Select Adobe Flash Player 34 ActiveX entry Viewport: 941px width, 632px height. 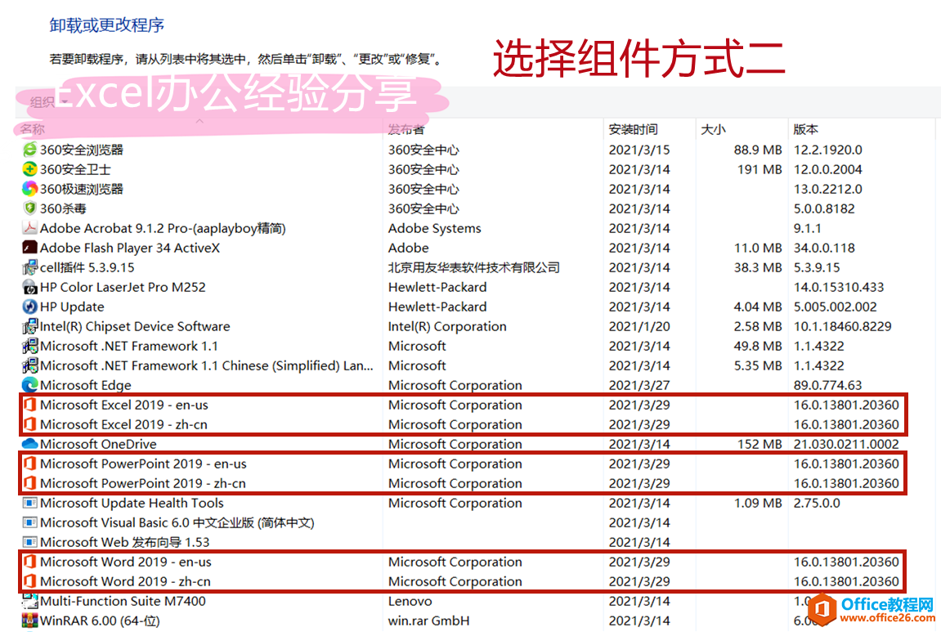[130, 248]
